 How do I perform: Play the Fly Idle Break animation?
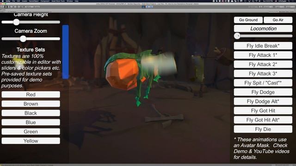tap(263, 46)
